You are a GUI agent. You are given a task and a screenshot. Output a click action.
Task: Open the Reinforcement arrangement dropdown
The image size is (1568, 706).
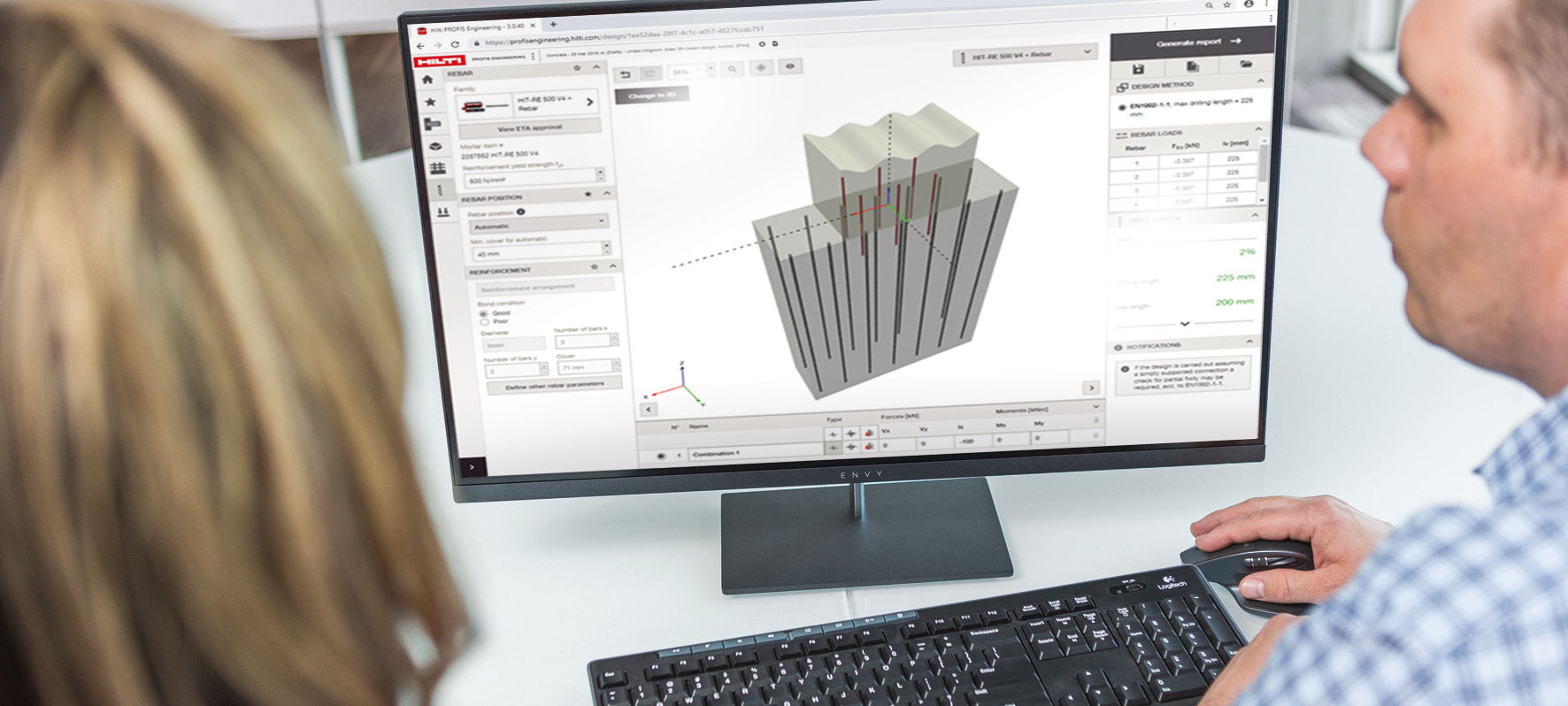[x=546, y=287]
